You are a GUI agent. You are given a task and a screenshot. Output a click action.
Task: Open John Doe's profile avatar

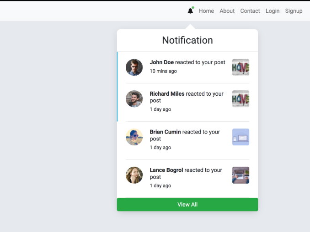(134, 67)
